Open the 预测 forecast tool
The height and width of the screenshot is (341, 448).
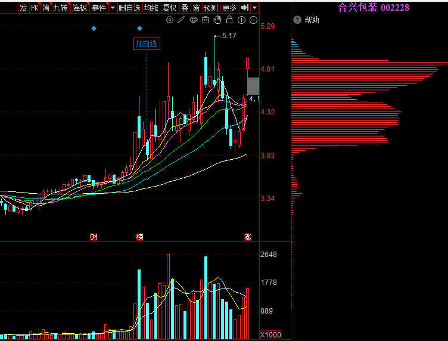(211, 8)
